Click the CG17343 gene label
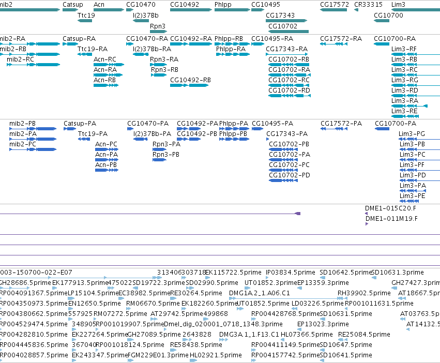This screenshot has width=440, height=363. point(280,15)
